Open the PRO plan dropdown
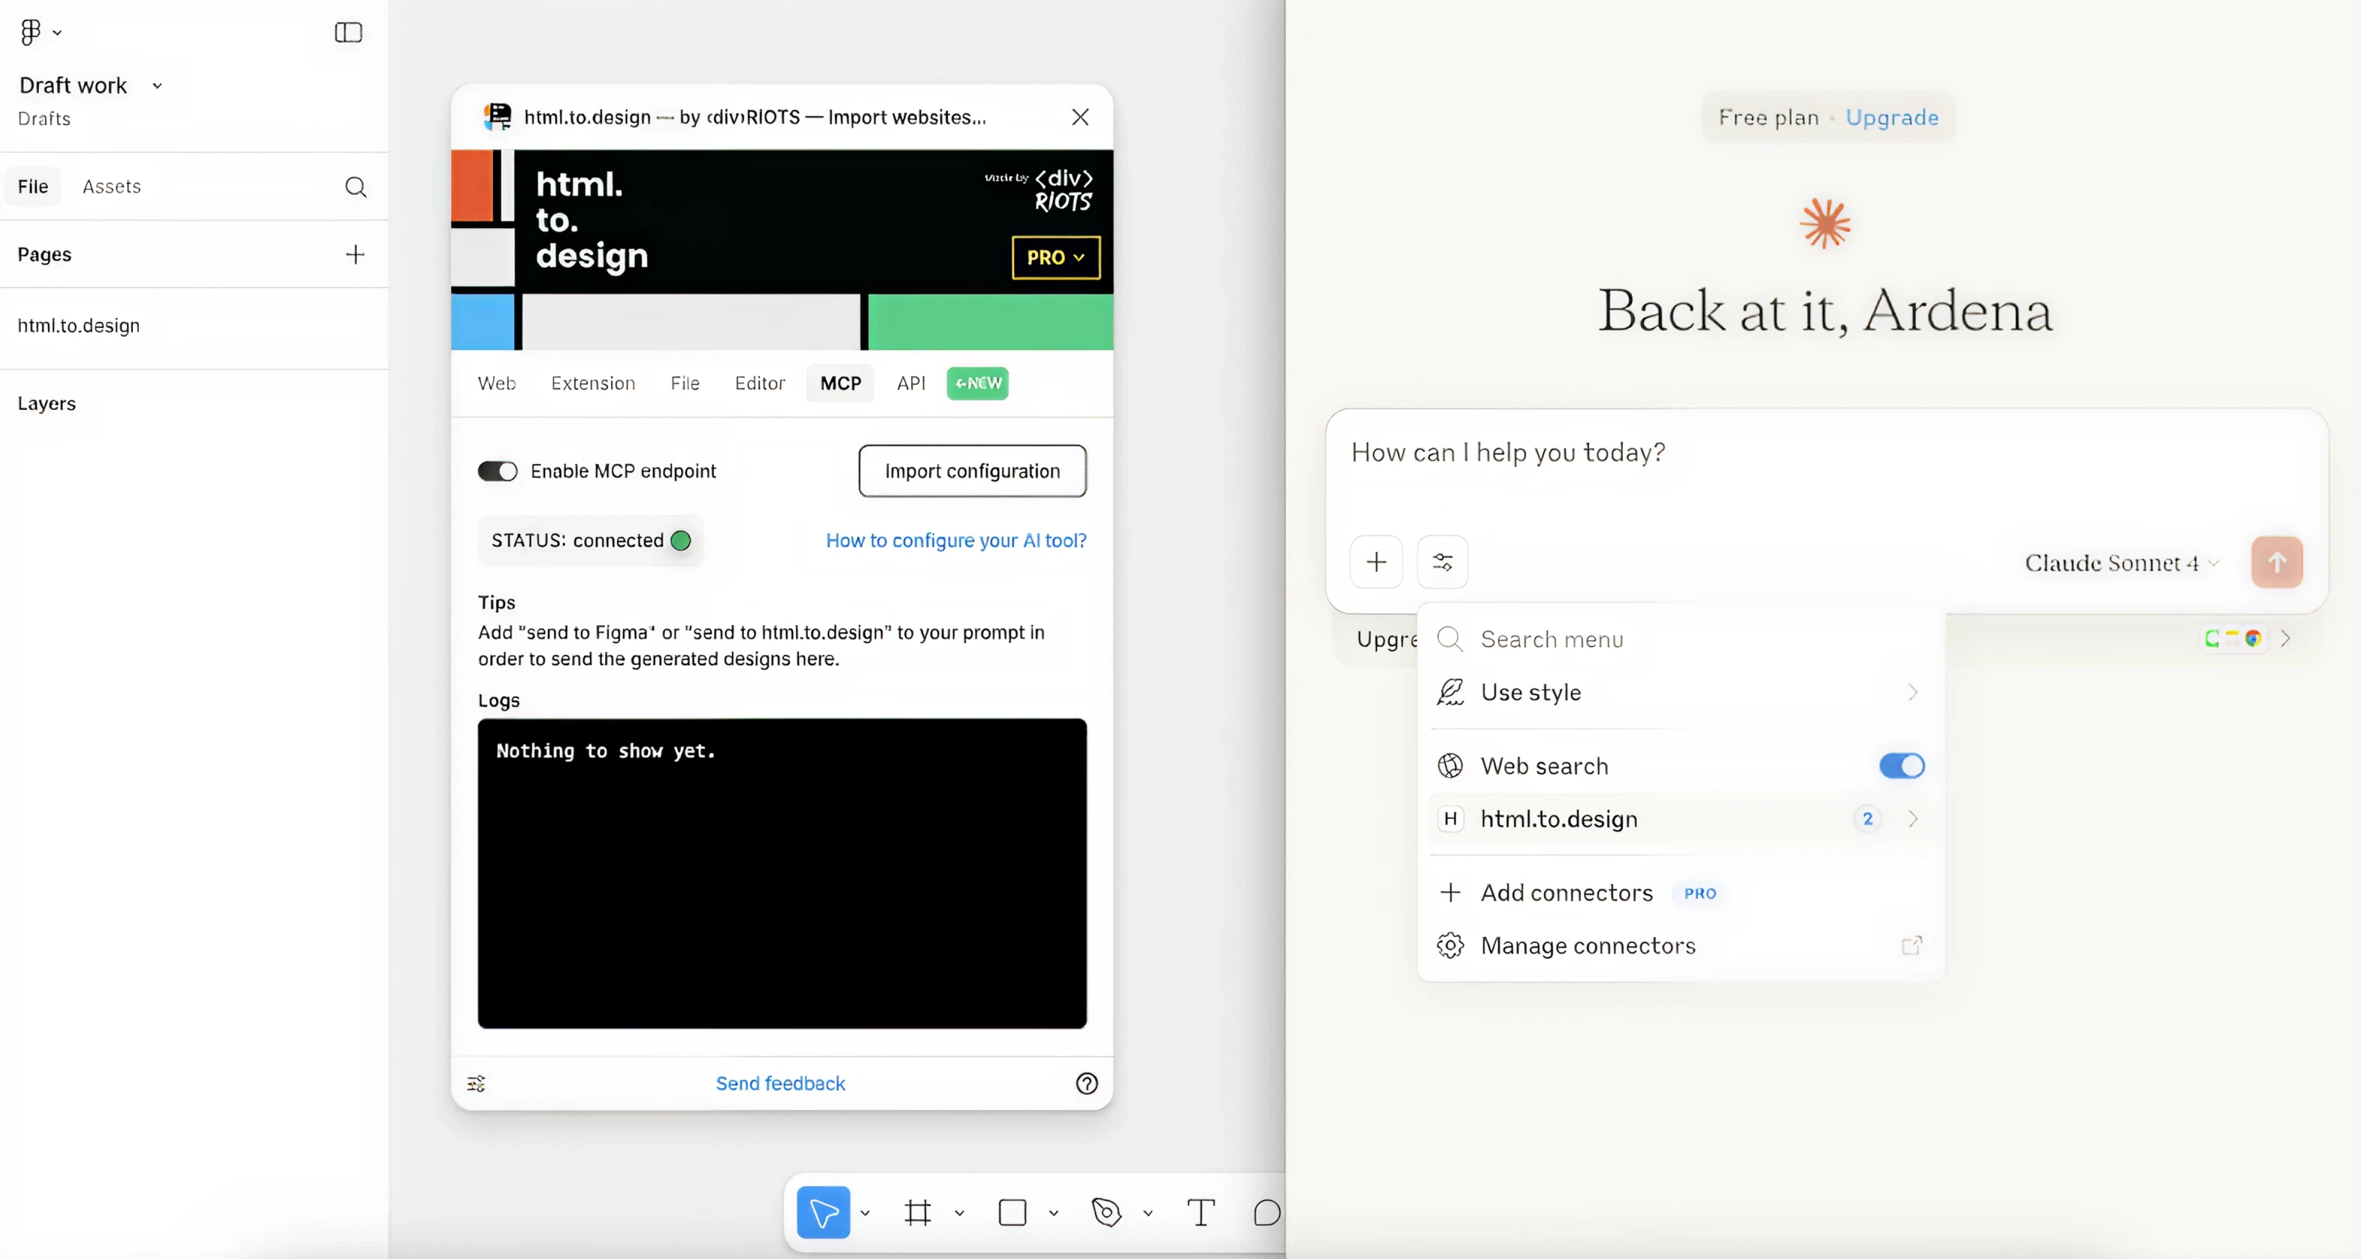The image size is (2361, 1259). pos(1056,257)
